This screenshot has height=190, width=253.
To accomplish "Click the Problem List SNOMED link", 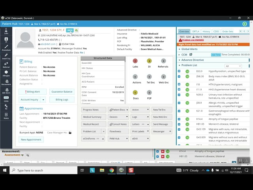I will click(x=193, y=40).
